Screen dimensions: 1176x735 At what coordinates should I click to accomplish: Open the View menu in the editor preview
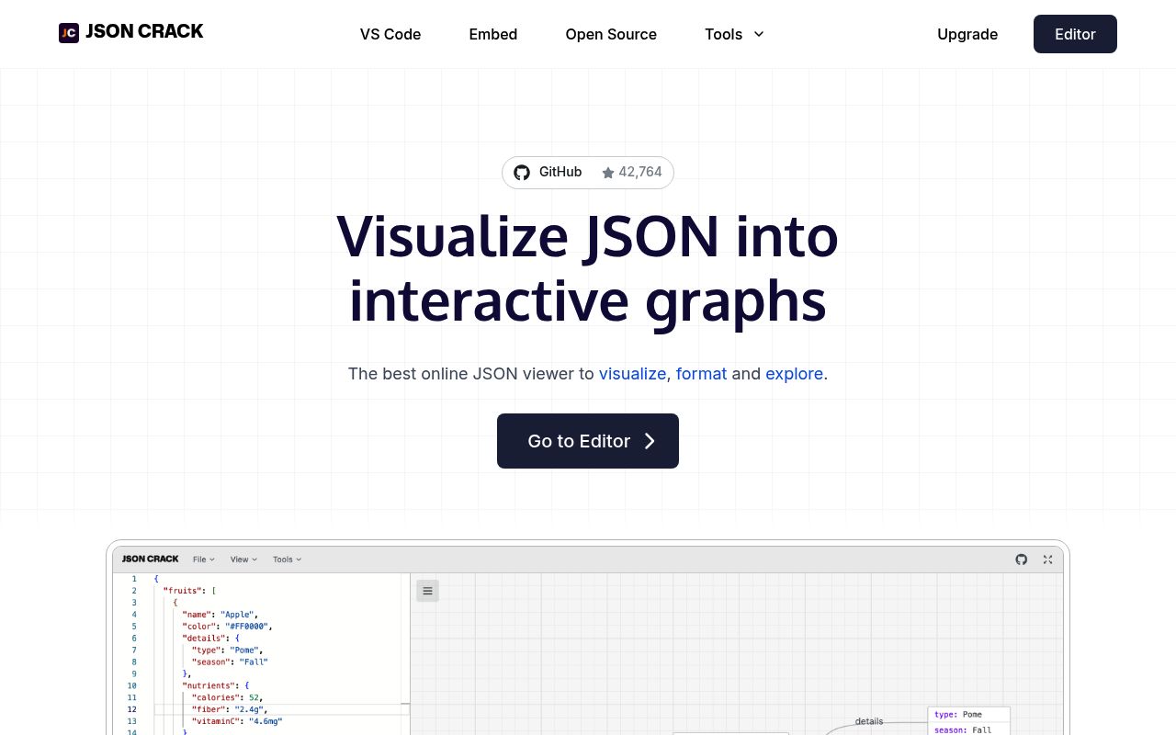click(243, 560)
